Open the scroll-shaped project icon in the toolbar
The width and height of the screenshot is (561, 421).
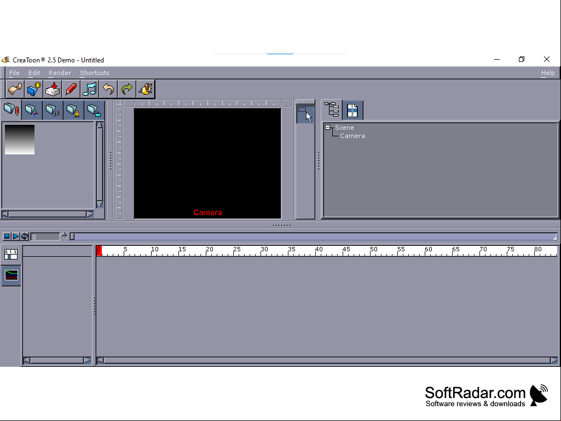coord(15,89)
